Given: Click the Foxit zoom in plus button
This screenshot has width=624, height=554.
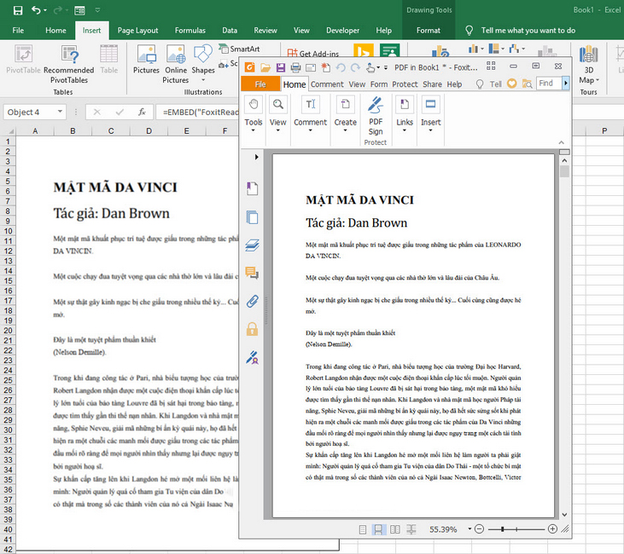Looking at the screenshot, I should pyautogui.click(x=552, y=529).
